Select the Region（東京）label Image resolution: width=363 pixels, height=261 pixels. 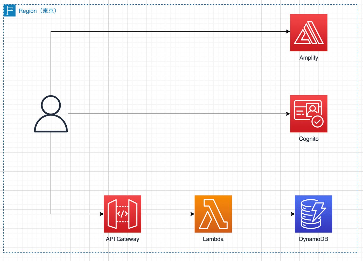38,11
